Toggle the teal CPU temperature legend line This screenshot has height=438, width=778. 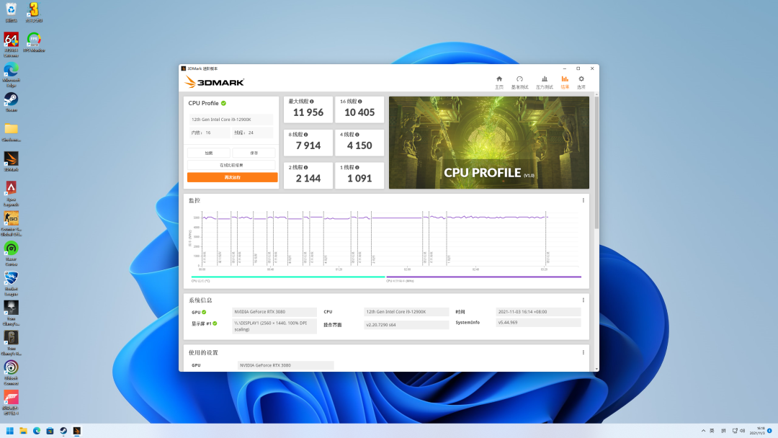(287, 277)
